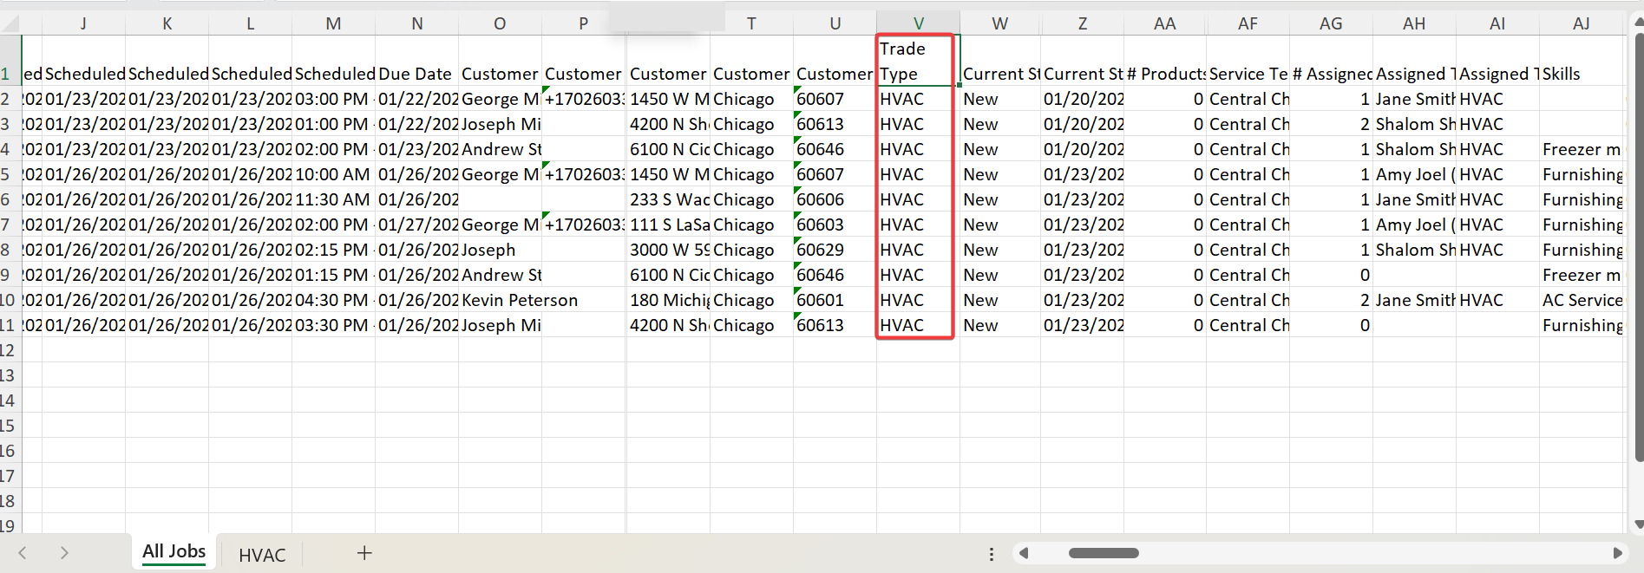The image size is (1644, 573).
Task: Switch to the HVAC sheet tab
Action: [262, 555]
